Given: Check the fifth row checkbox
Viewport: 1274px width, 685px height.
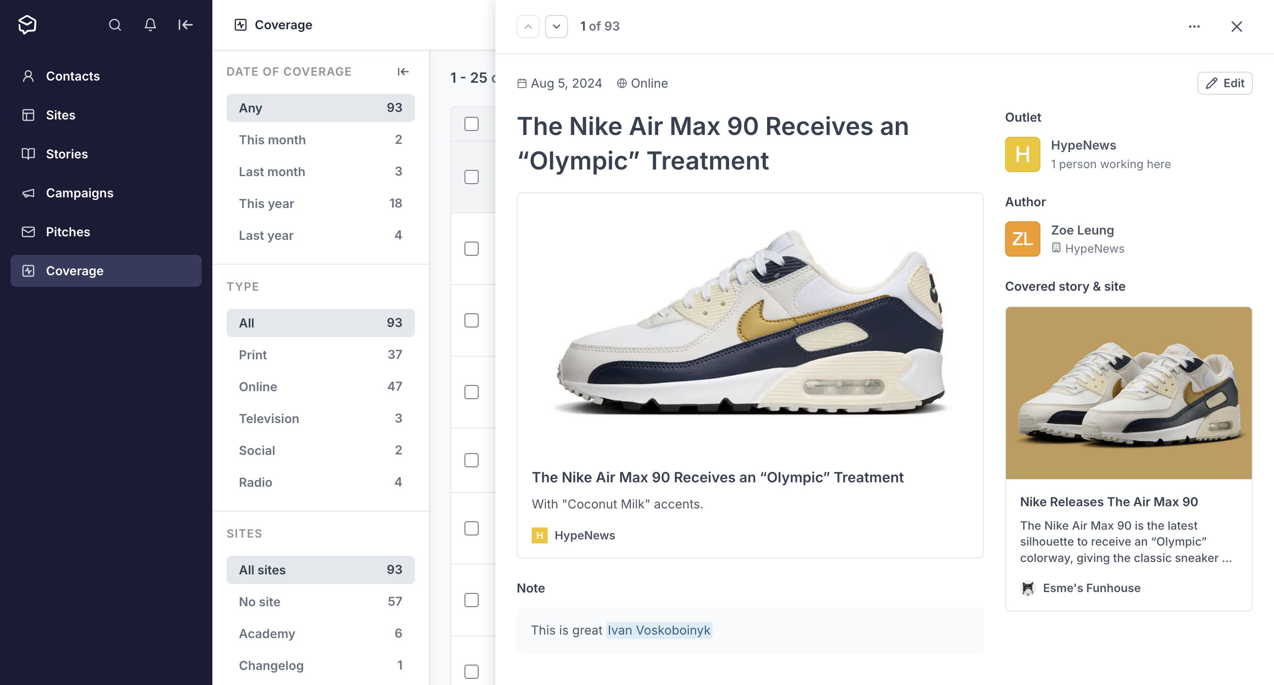Looking at the screenshot, I should point(471,461).
